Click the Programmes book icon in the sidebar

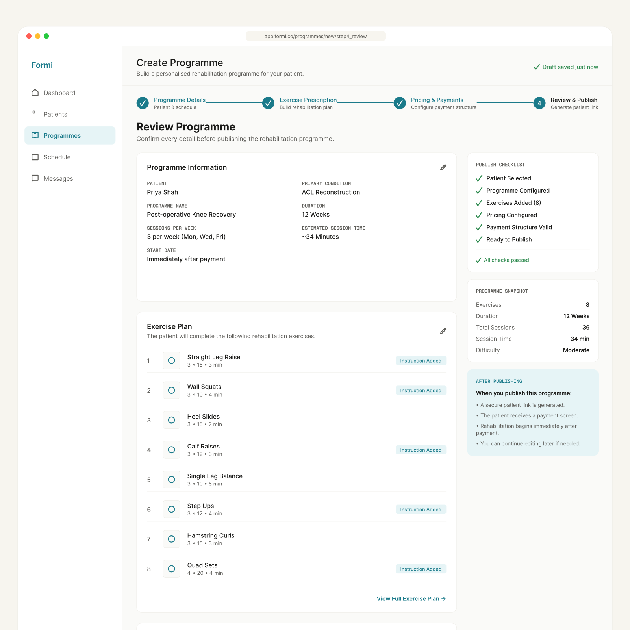pos(35,135)
